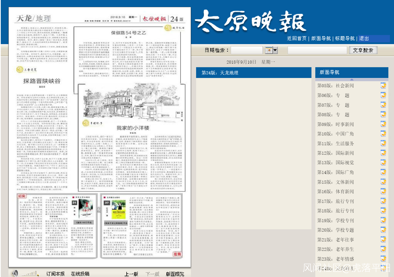394x277 pixels.
Task: Click the speaker icon in the bottom bar
Action: click(x=15, y=273)
